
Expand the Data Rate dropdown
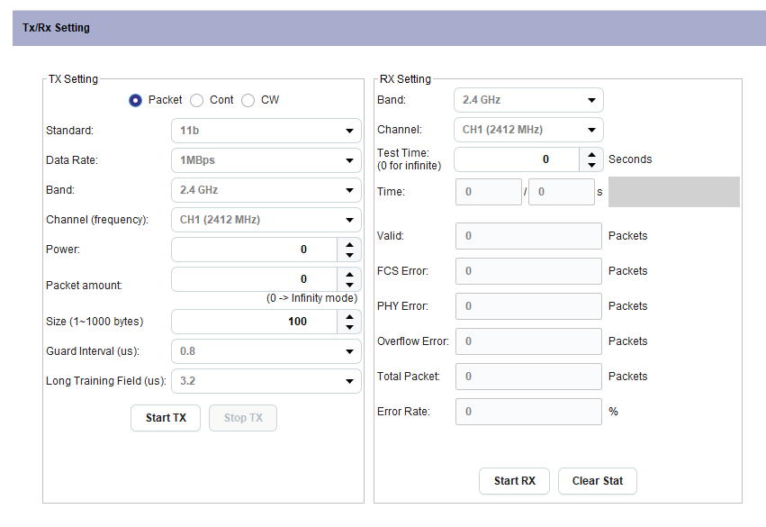tap(266, 161)
